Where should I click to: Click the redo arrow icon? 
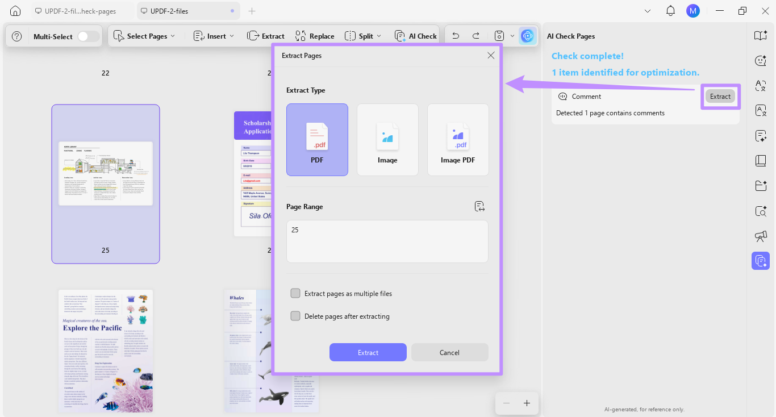tap(476, 36)
